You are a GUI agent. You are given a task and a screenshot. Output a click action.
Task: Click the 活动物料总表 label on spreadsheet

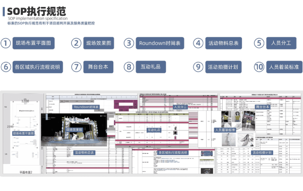(x=85, y=153)
